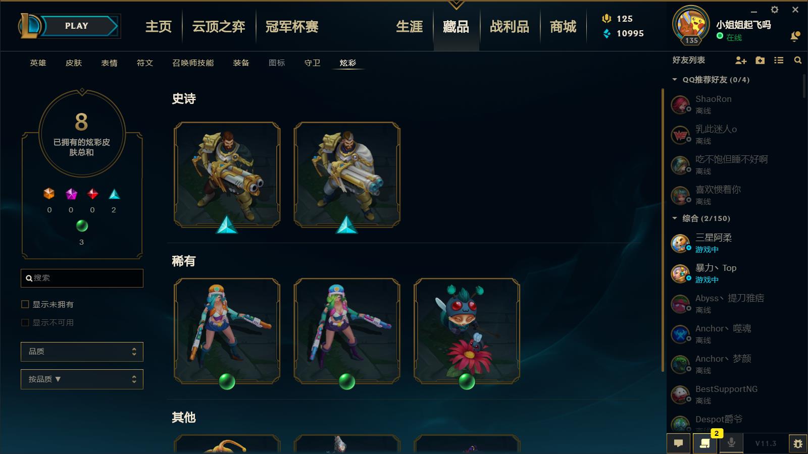The width and height of the screenshot is (808, 454).
Task: Click the PLAY button
Action: [77, 26]
